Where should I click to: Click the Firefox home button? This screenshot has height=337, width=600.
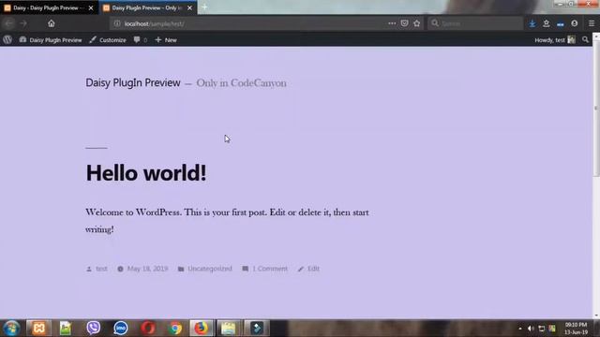tap(52, 23)
